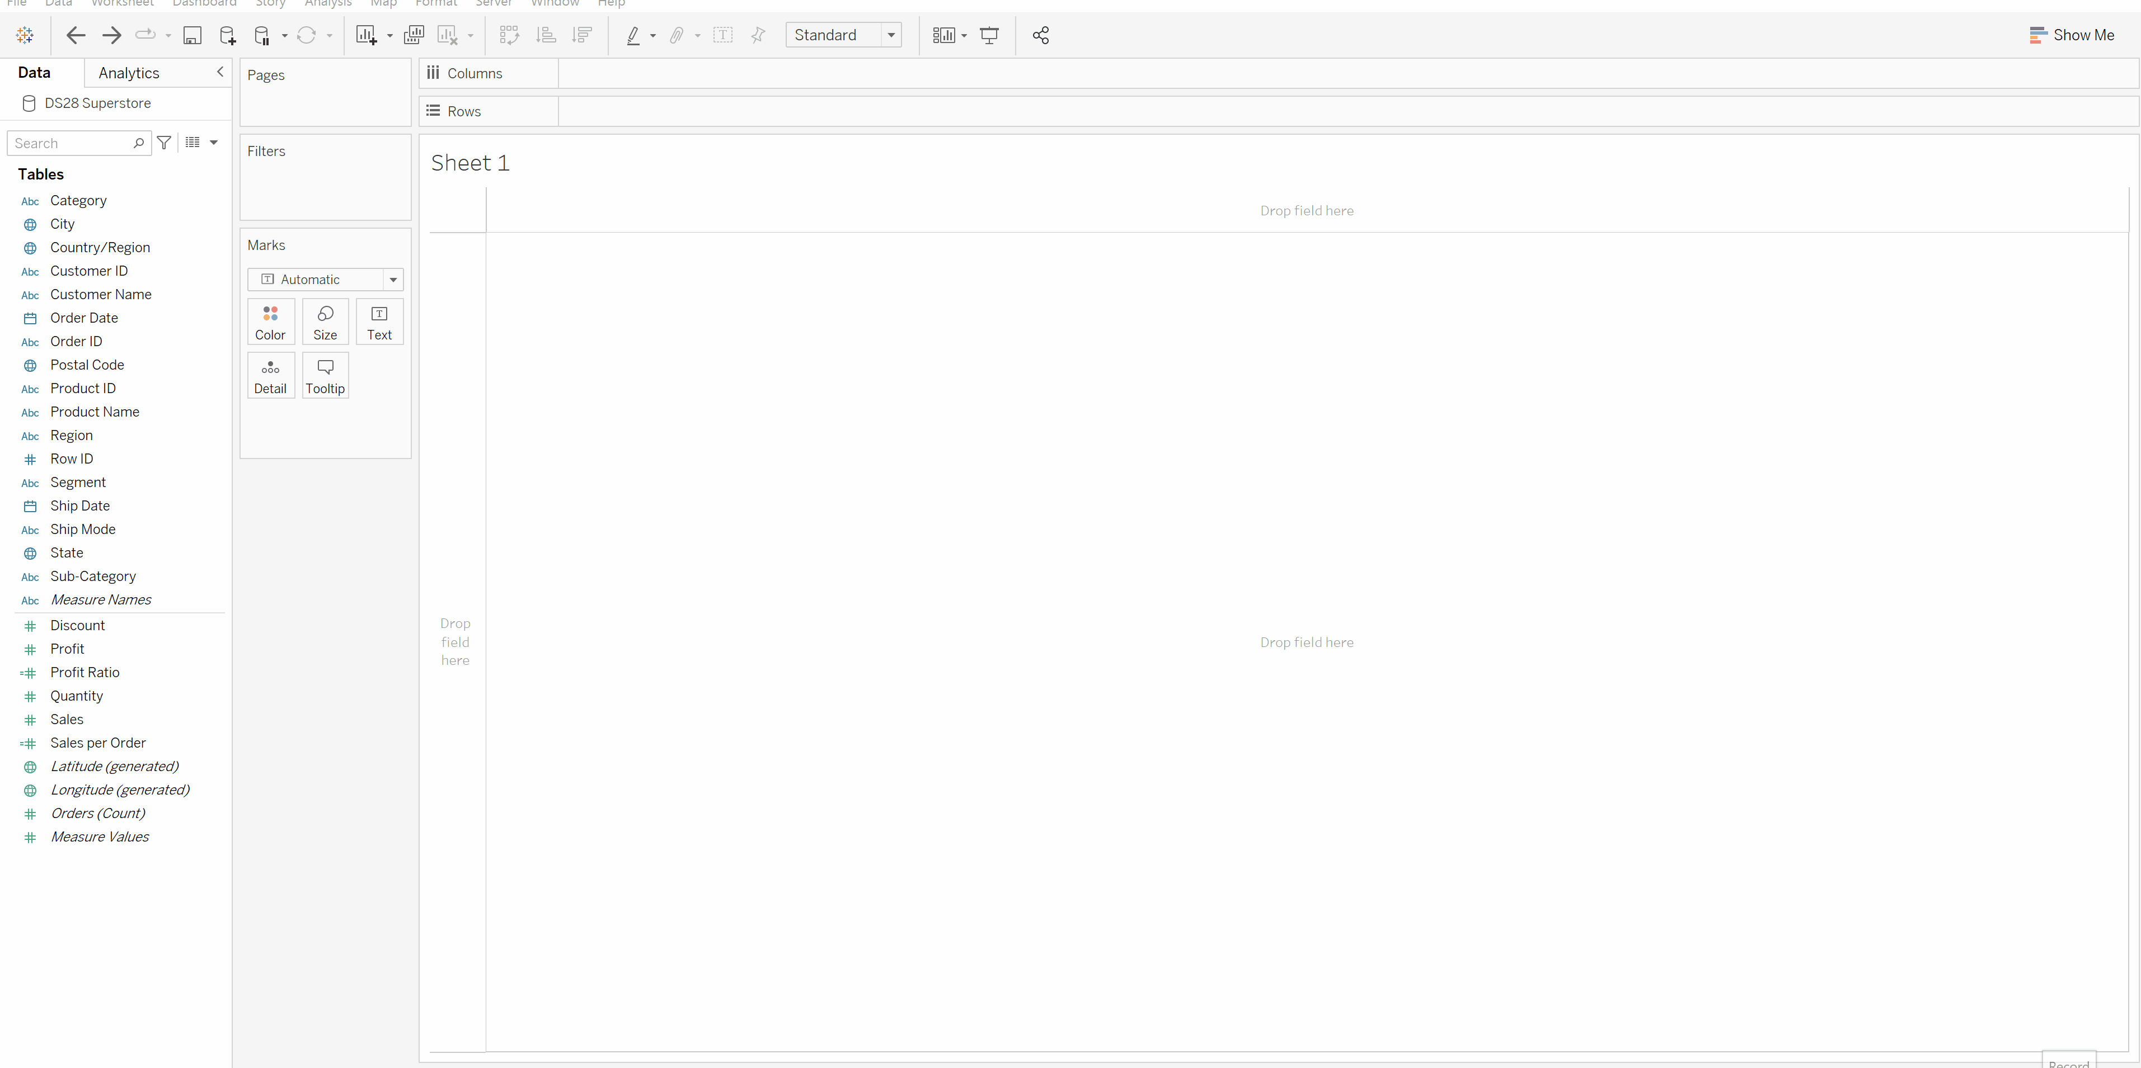Click the New Data Source icon
Image resolution: width=2141 pixels, height=1068 pixels.
point(227,35)
